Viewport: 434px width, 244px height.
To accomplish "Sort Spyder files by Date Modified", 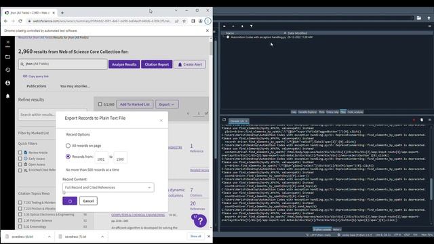I will click(297, 33).
